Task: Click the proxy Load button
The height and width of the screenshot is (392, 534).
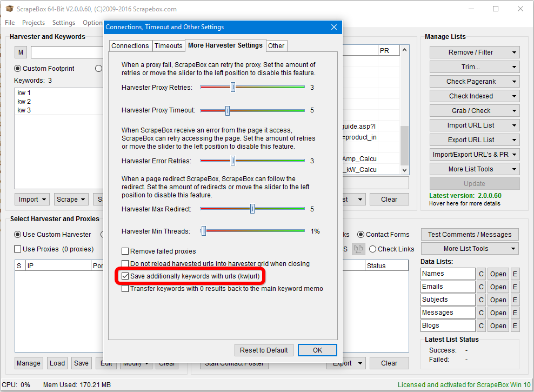Action: pyautogui.click(x=57, y=363)
